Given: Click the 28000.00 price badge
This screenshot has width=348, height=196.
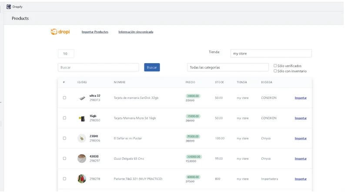Looking at the screenshot, I should 193,96.
